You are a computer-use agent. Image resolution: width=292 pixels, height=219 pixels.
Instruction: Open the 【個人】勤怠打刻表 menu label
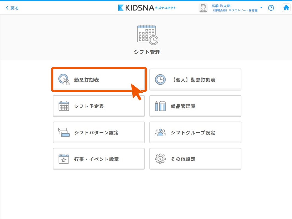point(193,80)
